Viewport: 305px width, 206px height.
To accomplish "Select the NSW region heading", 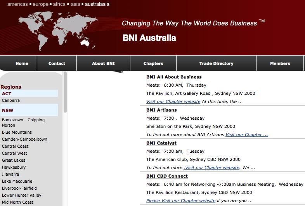I will [x=29, y=110].
